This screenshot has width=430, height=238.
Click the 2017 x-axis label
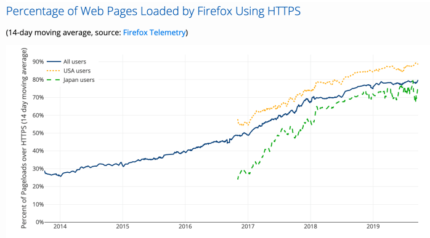tap(248, 226)
